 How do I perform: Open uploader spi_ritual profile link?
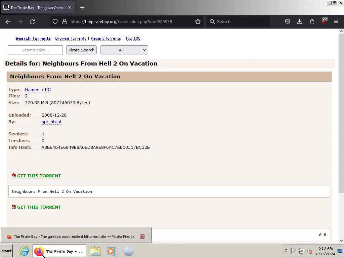51,122
